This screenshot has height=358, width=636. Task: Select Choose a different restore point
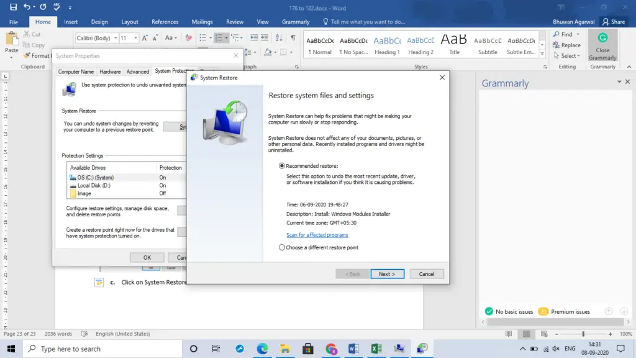(x=282, y=247)
